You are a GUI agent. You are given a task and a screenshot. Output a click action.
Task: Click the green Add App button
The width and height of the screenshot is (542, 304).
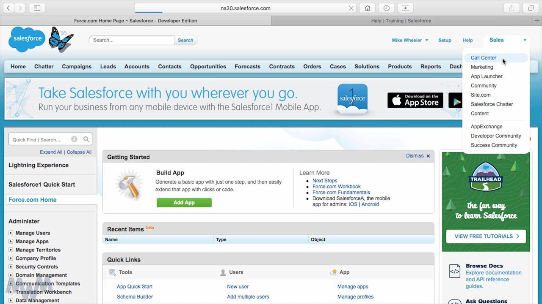tap(184, 203)
